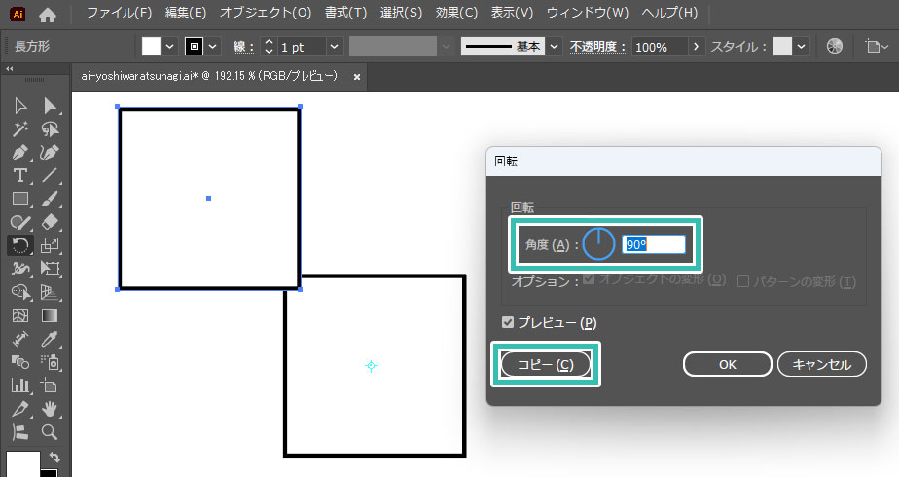This screenshot has height=477, width=899.
Task: Select the Hand tool
Action: point(50,409)
